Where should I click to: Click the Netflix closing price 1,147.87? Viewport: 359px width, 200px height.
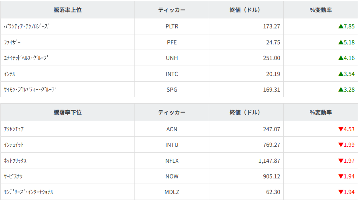click(269, 161)
